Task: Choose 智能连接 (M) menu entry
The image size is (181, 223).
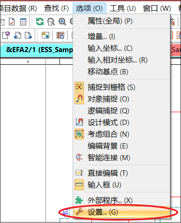Action: pyautogui.click(x=122, y=157)
